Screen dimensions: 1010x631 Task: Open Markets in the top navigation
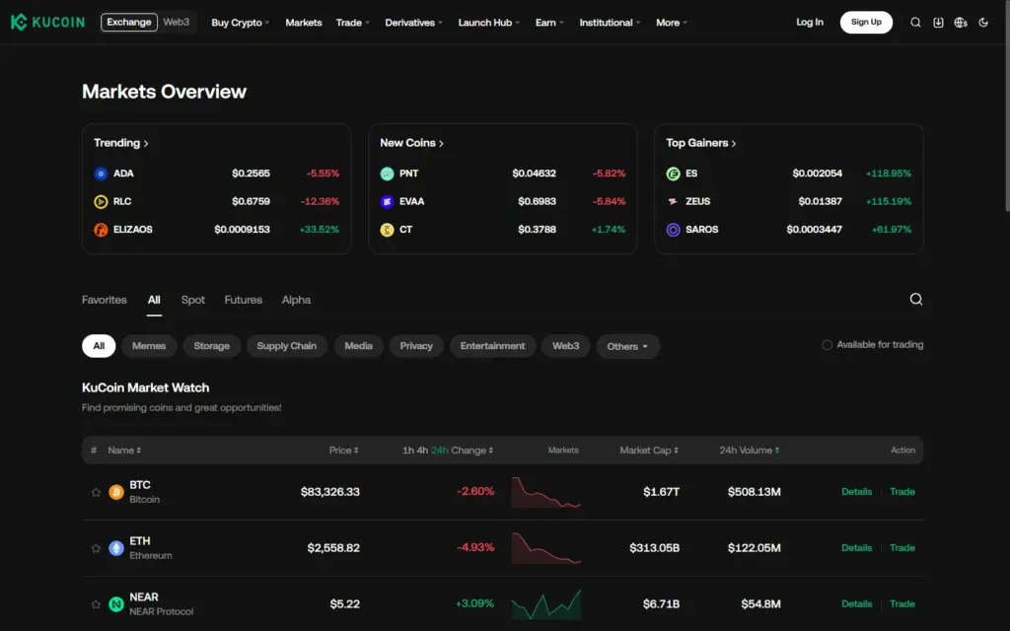[304, 23]
